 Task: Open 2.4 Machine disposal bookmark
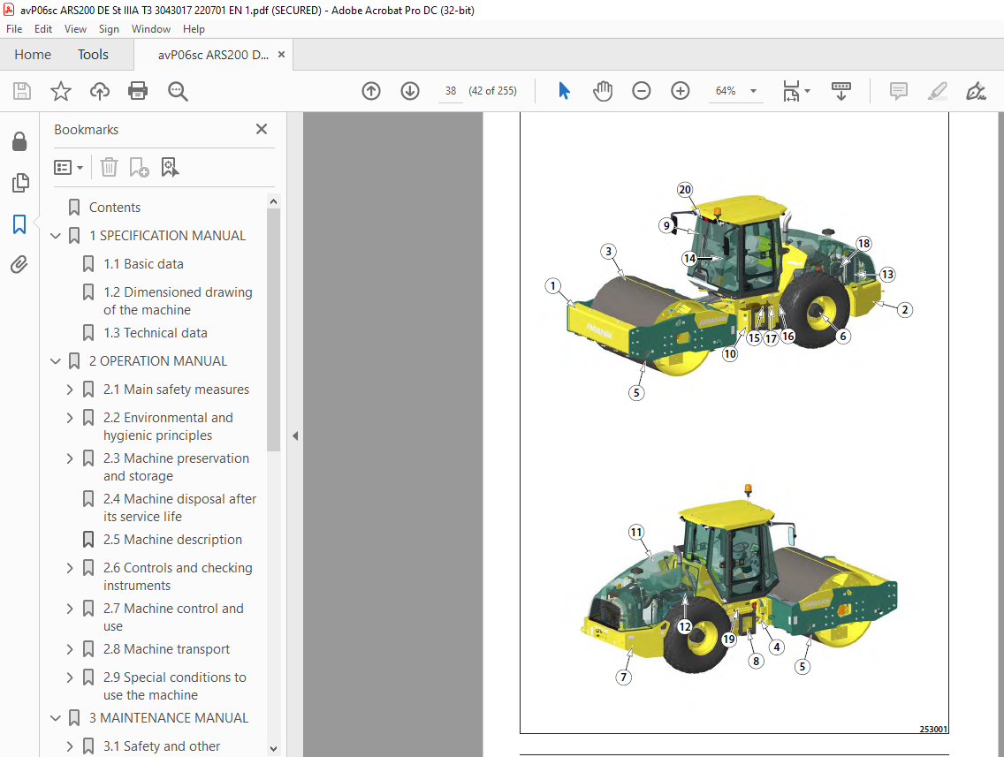pyautogui.click(x=180, y=507)
